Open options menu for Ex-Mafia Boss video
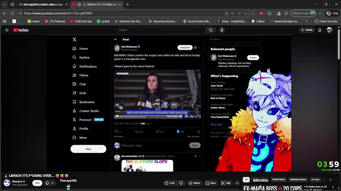 [333, 187]
